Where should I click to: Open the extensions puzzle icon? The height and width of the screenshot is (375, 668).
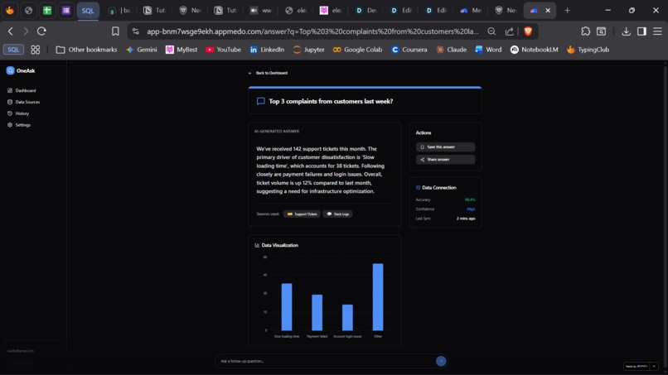(x=585, y=31)
